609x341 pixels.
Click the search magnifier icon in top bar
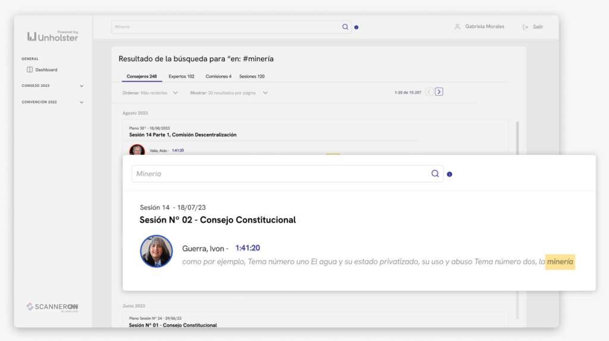click(x=345, y=27)
